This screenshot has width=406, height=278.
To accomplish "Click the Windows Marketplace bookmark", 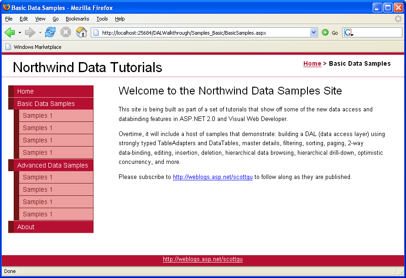I will point(33,47).
